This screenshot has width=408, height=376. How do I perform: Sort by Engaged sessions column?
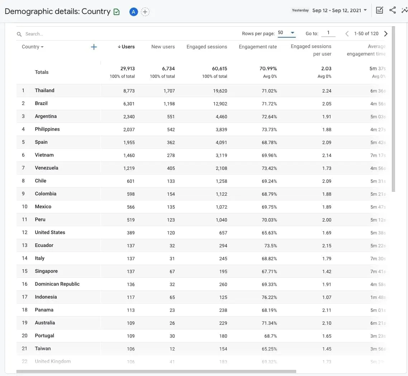tap(207, 47)
